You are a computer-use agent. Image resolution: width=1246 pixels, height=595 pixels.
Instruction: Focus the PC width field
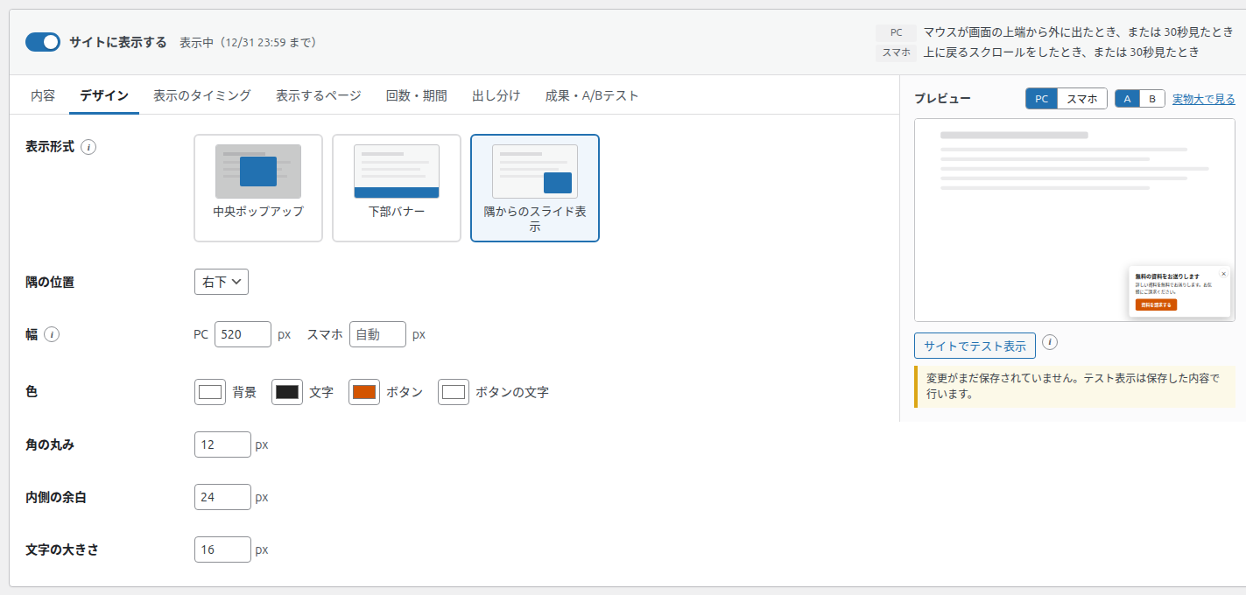pos(243,334)
